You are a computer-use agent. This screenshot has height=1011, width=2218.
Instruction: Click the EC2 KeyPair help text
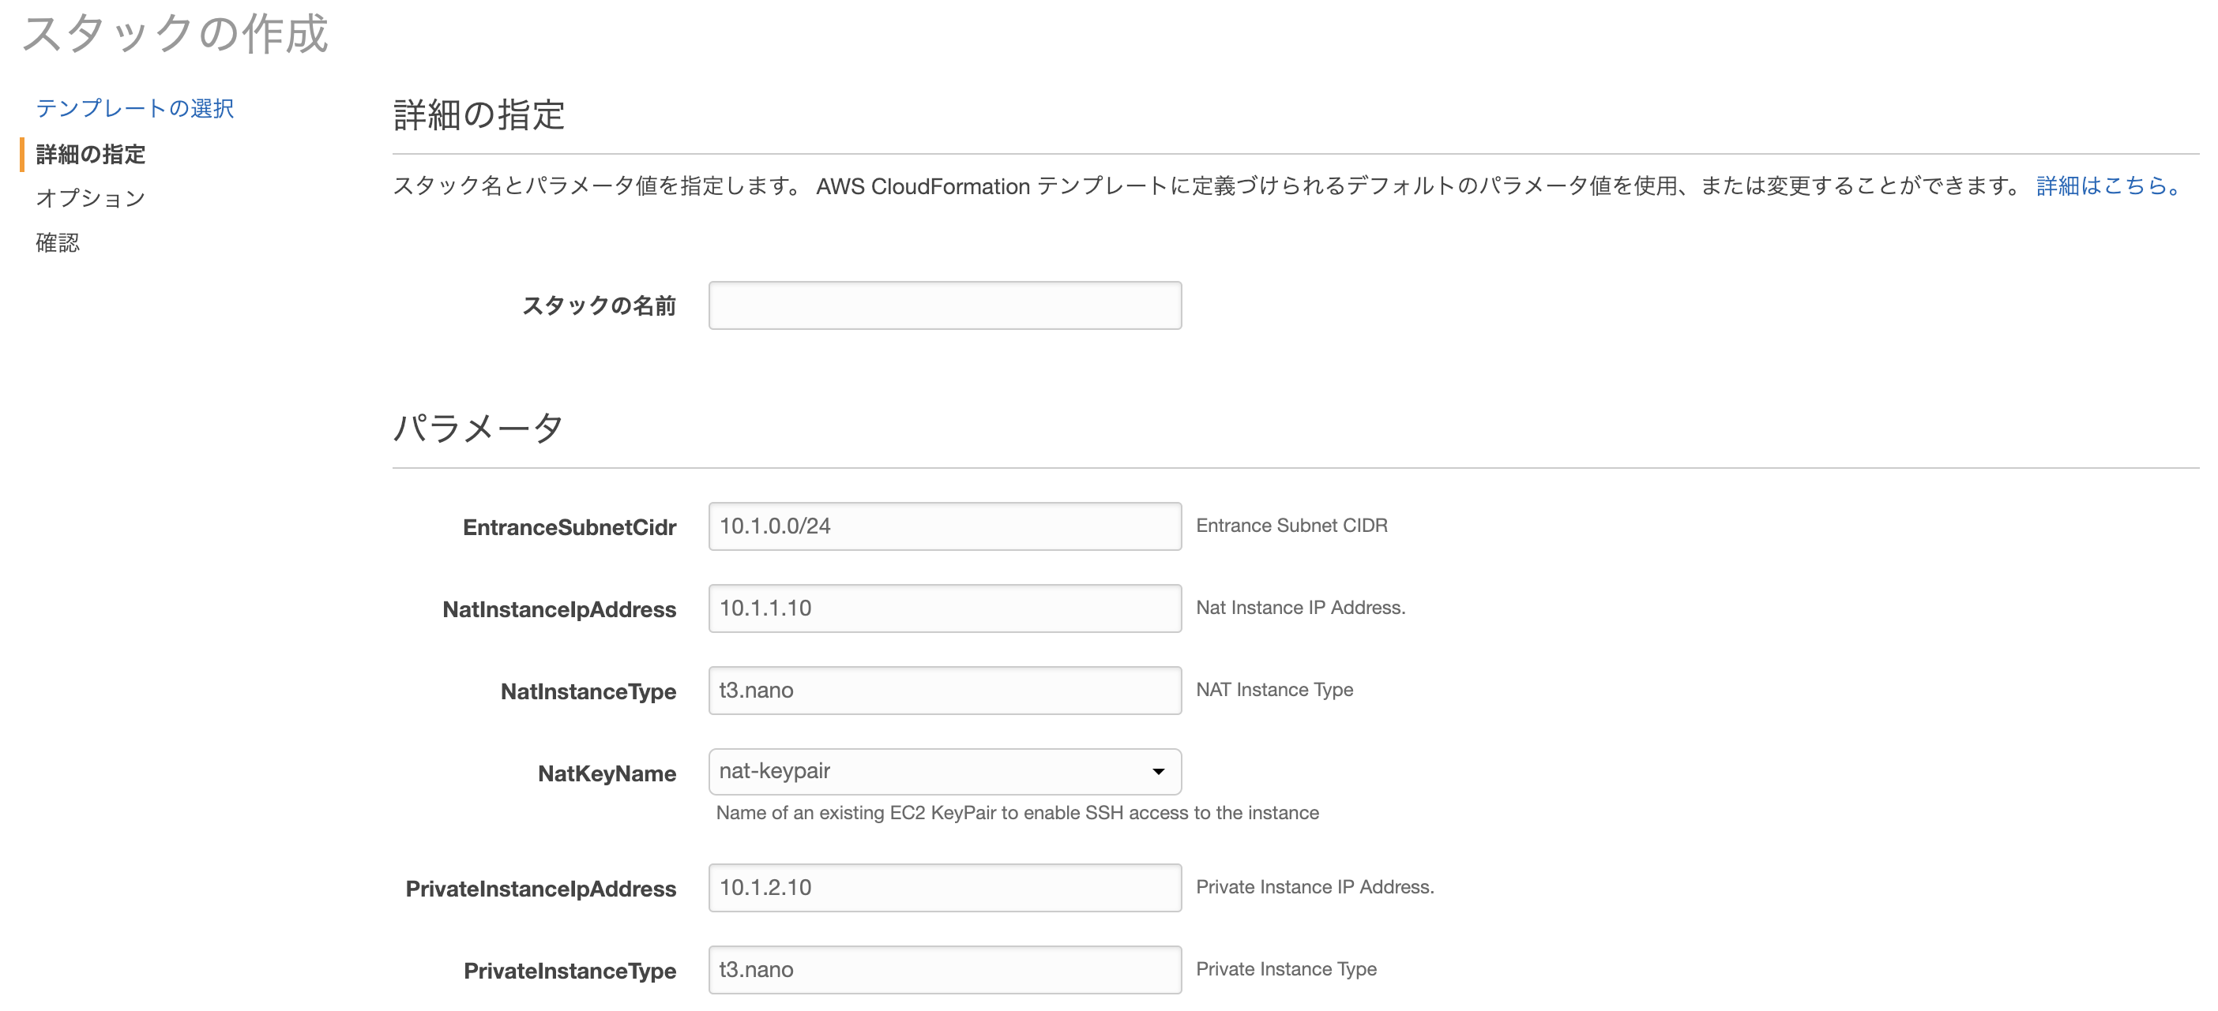(1017, 813)
